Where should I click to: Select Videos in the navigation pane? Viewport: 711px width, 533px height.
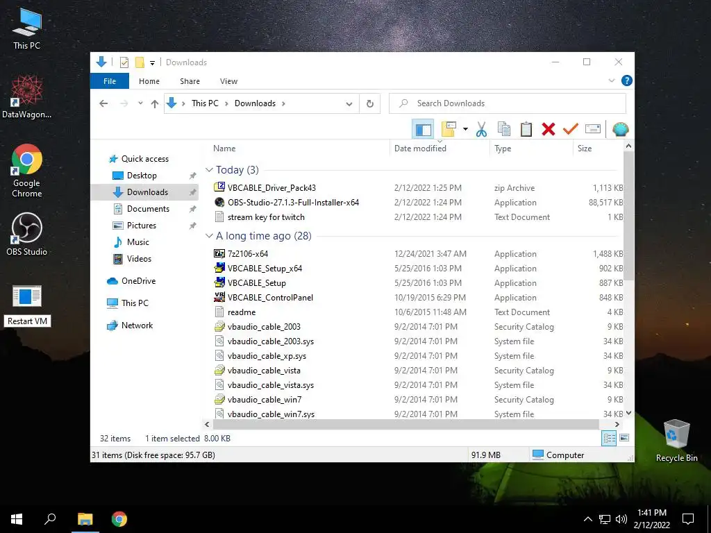(139, 259)
